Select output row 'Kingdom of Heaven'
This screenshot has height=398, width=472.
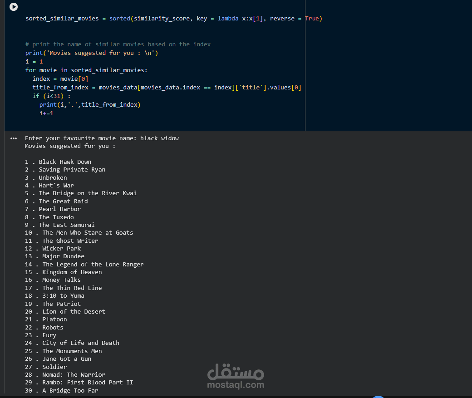63,272
